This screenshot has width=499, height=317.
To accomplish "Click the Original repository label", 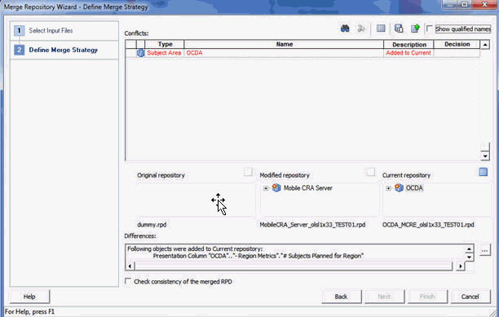I will coord(161,175).
